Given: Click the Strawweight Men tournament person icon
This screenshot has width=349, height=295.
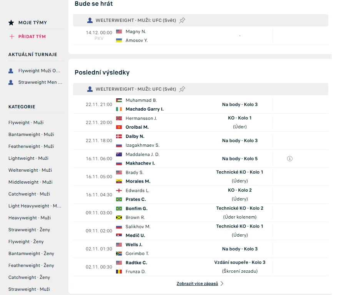Looking at the screenshot, I should point(11,82).
